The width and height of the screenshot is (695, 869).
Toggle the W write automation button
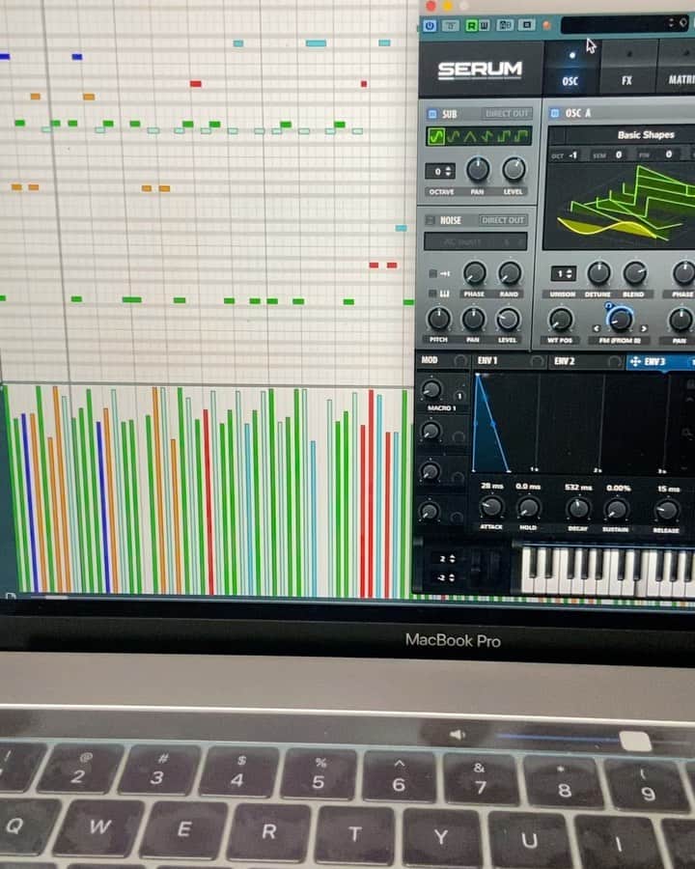click(x=484, y=25)
